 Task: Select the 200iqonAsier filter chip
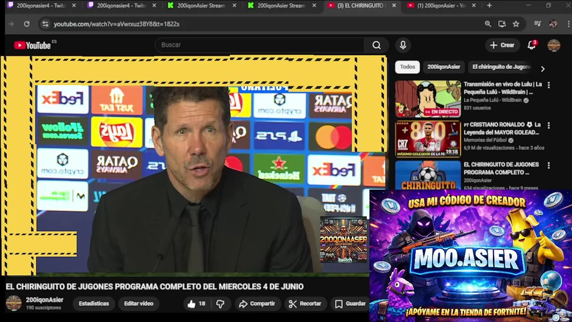pyautogui.click(x=443, y=67)
